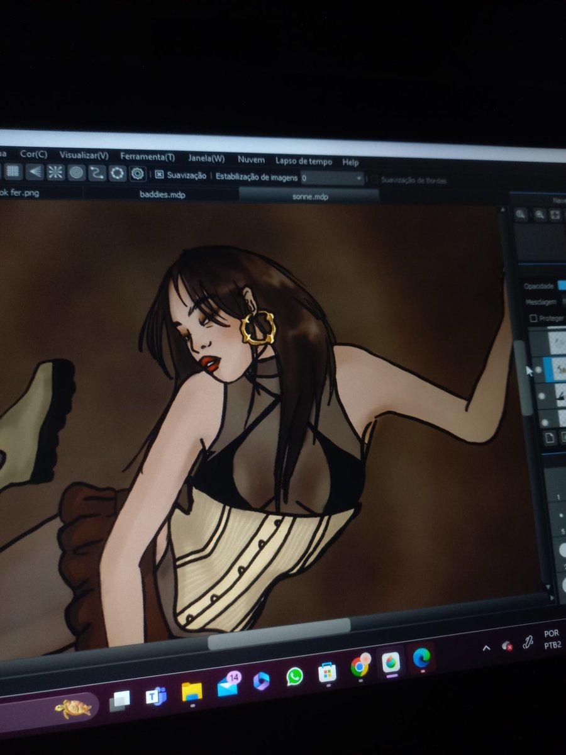Open File Explorer from taskbar
This screenshot has height=755, width=566.
192,691
